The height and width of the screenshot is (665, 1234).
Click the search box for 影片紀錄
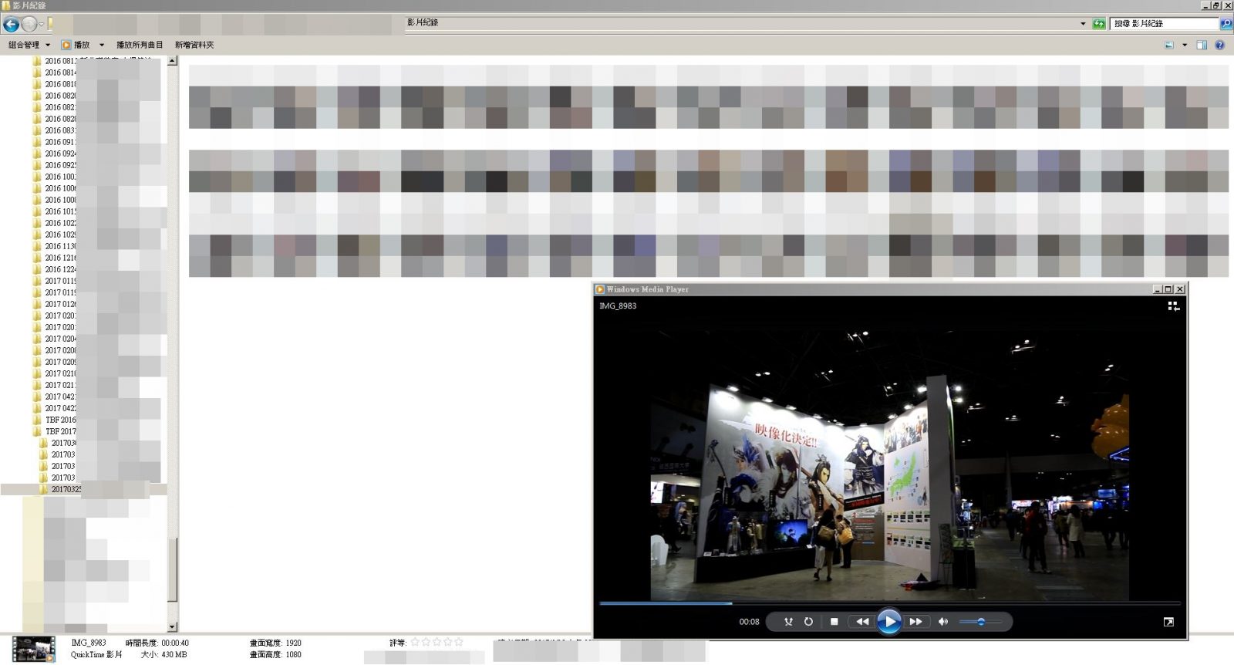(1165, 24)
